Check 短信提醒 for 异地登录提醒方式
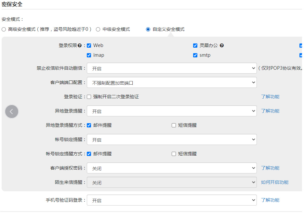The image size is (304, 213). [174, 125]
